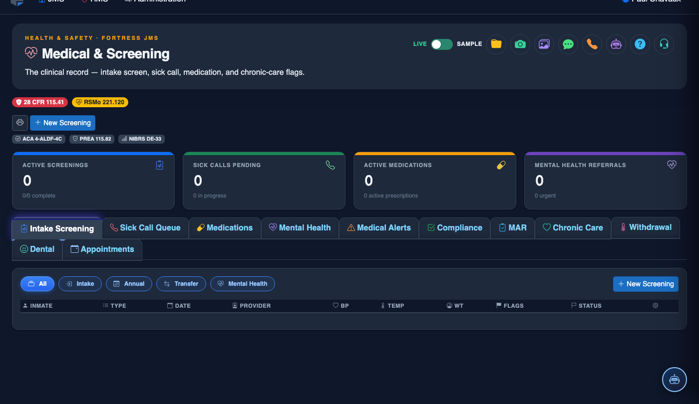
Task: Click the clipboard icon on Active Screenings card
Action: click(160, 165)
